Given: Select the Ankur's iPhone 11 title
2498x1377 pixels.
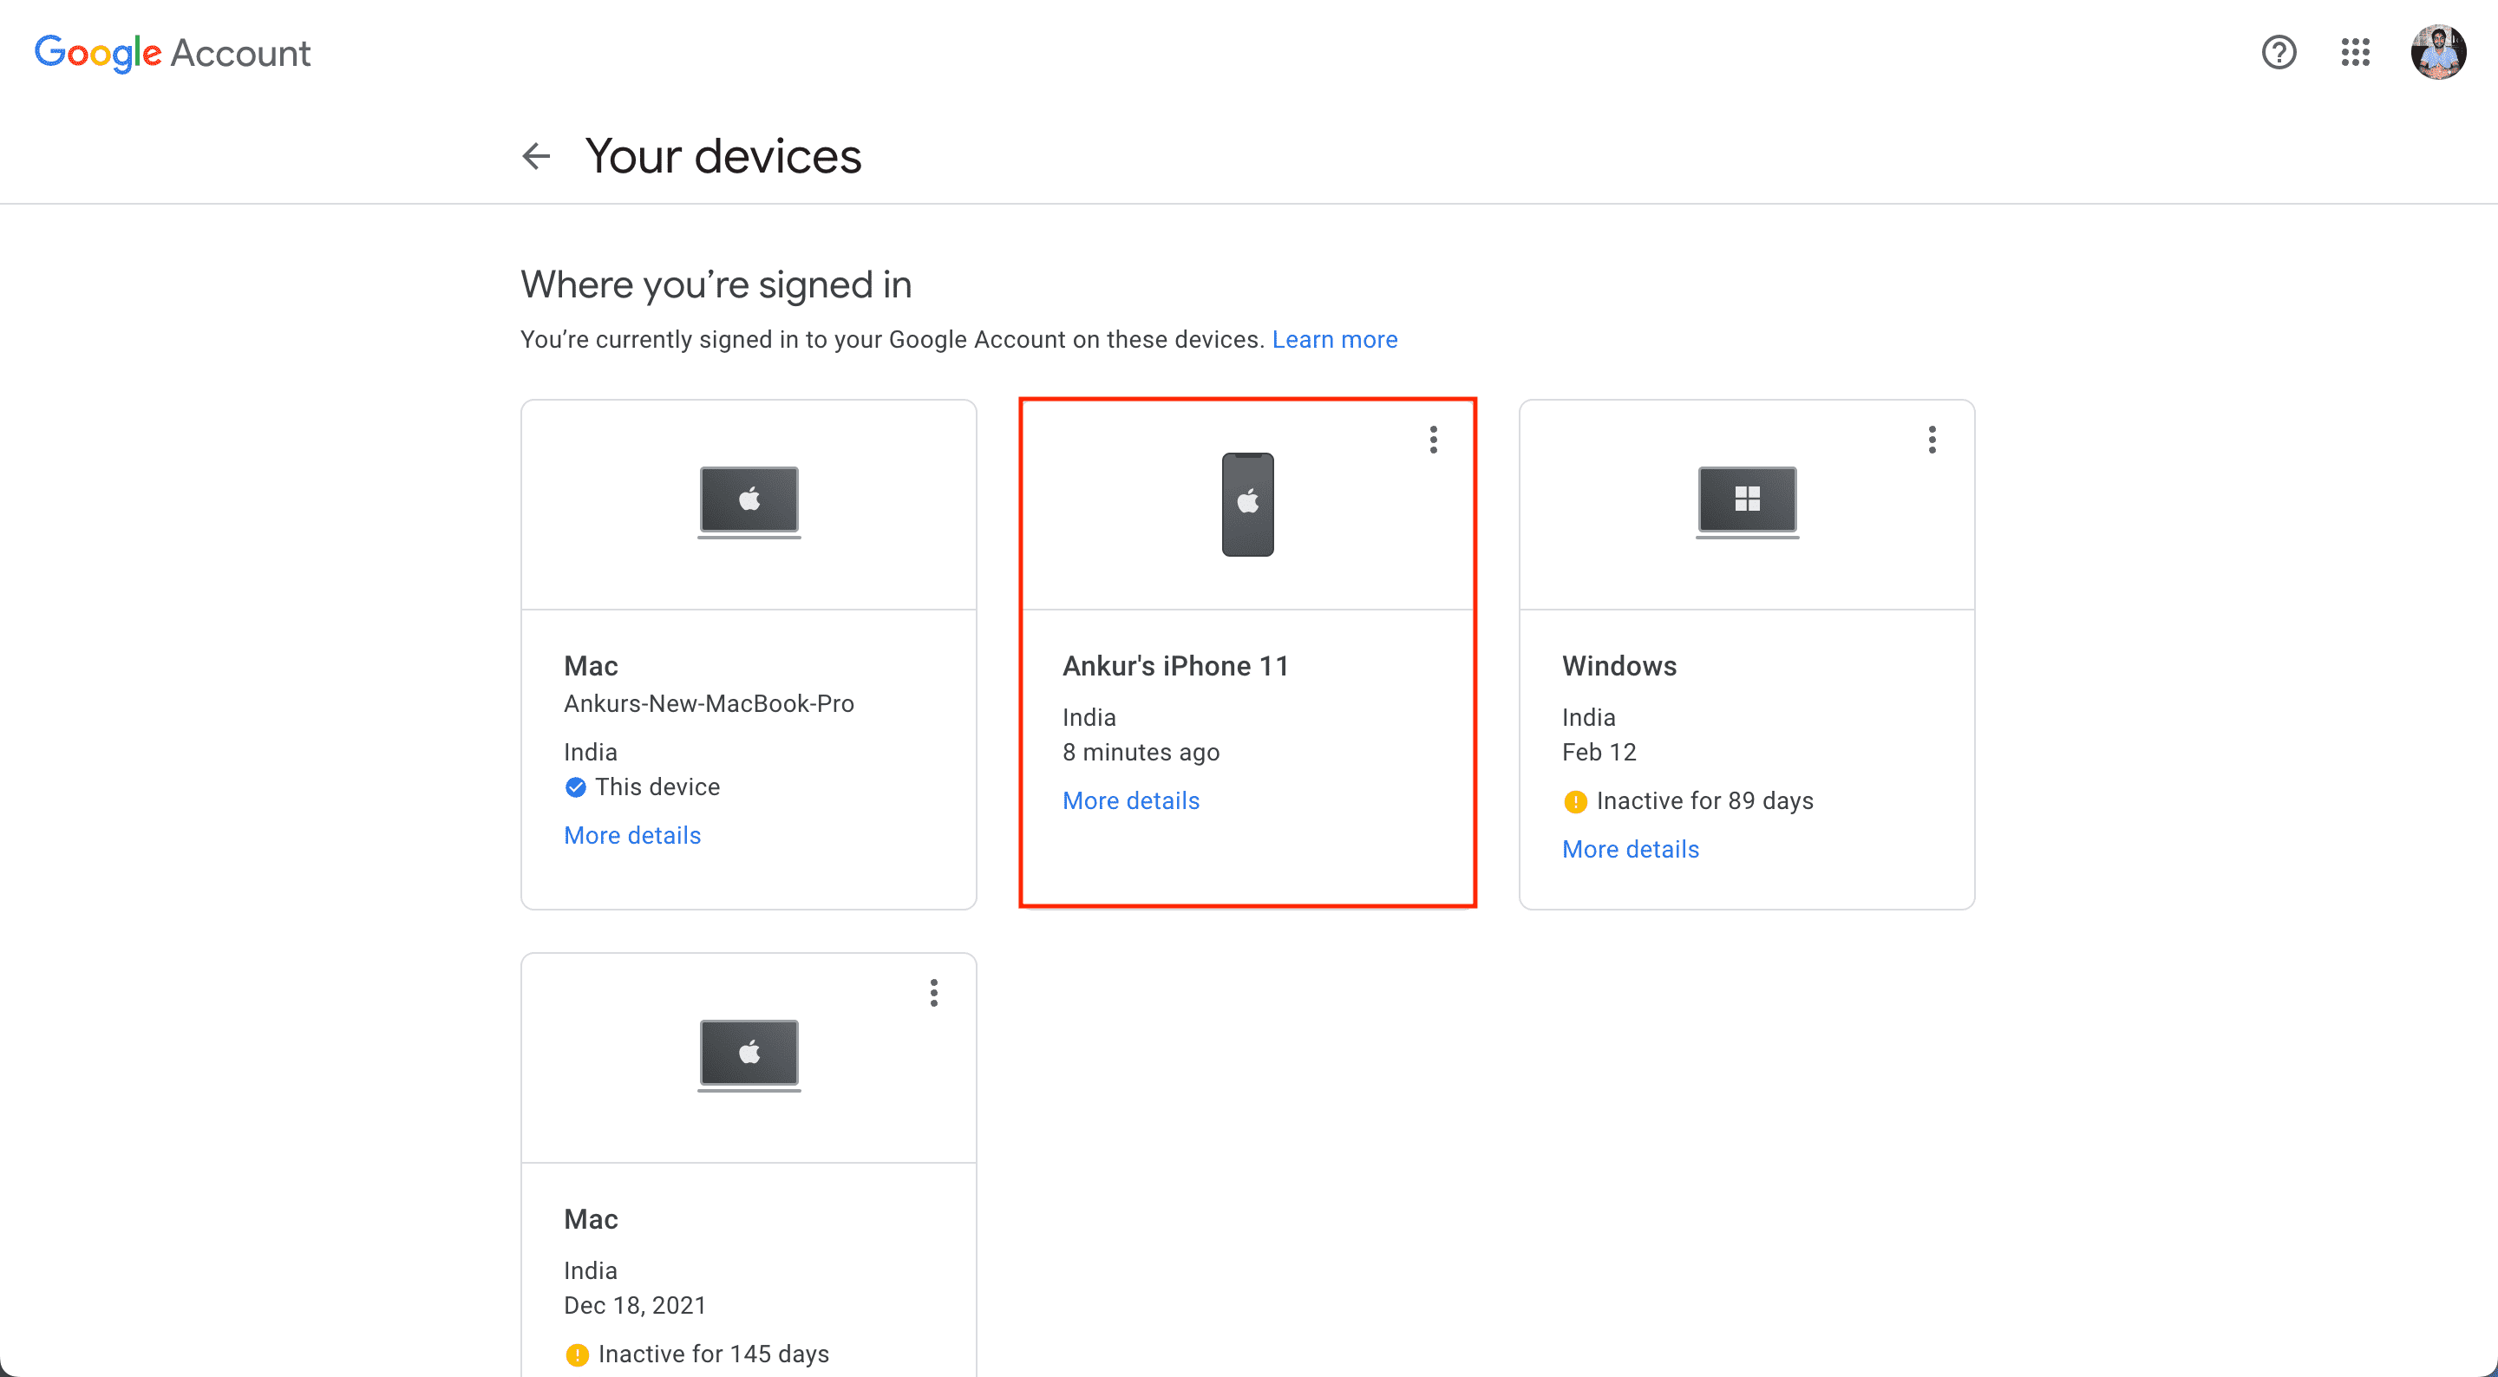Looking at the screenshot, I should click(x=1176, y=665).
